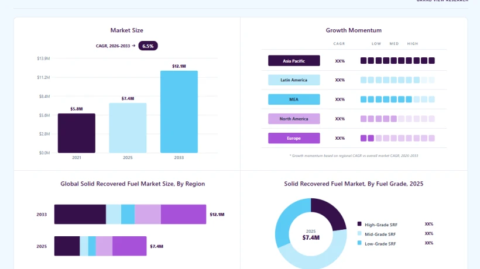Click the $7.4M label above the 2025 bar
This screenshot has width=480, height=269.
coord(128,98)
